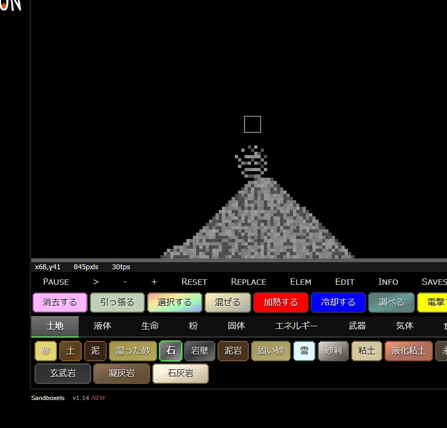Open the Info menu
The height and width of the screenshot is (428, 447).
point(388,282)
